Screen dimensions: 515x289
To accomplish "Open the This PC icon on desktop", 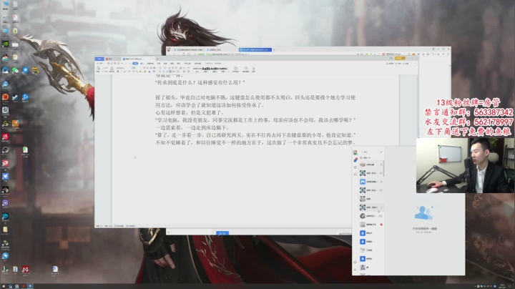I will 5,4.
